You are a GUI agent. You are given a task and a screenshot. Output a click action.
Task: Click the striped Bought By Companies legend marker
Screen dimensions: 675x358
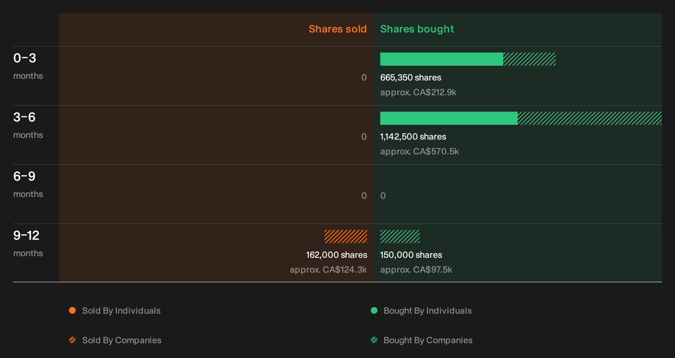(374, 340)
